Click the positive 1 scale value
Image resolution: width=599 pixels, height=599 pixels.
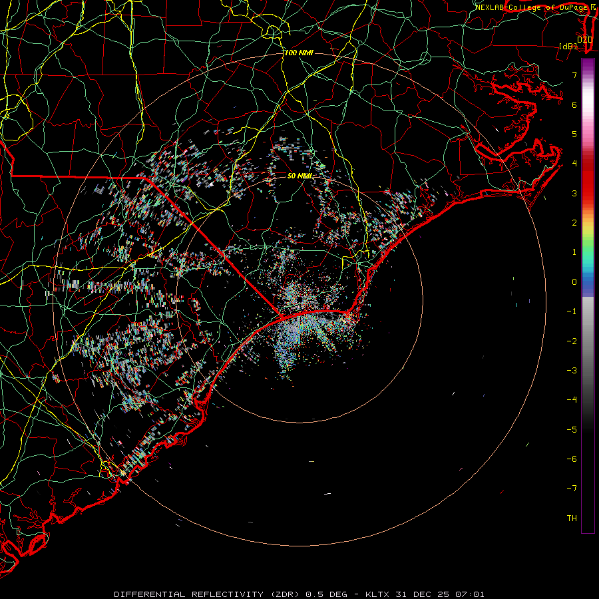pyautogui.click(x=574, y=252)
